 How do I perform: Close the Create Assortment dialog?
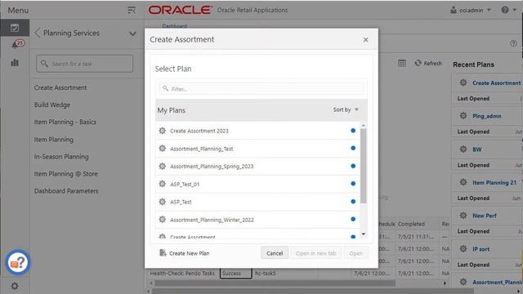click(365, 40)
